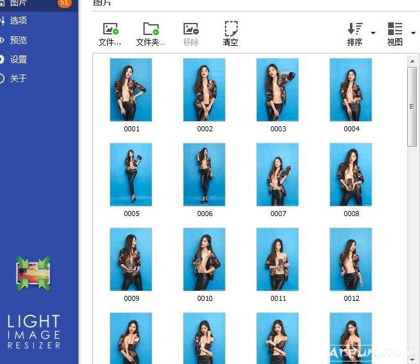Select thumbnail image 0011

tap(278, 259)
